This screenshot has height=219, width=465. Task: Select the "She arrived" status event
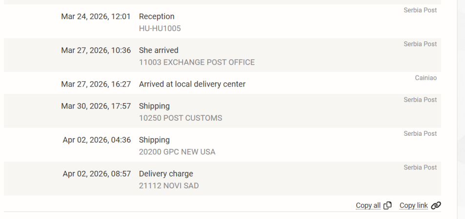click(159, 50)
